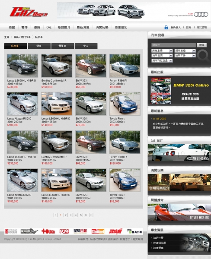This screenshot has width=211, height=259.
Task: Go to 主頁 in the breadcrumb
Action: click(6, 37)
